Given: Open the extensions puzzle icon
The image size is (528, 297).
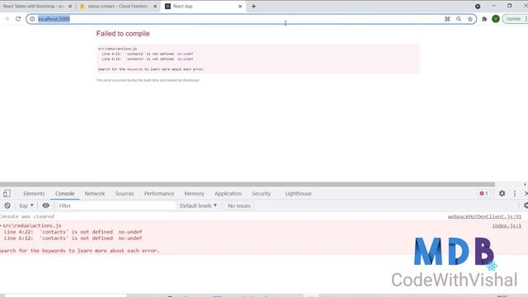Looking at the screenshot, I should pyautogui.click(x=484, y=19).
